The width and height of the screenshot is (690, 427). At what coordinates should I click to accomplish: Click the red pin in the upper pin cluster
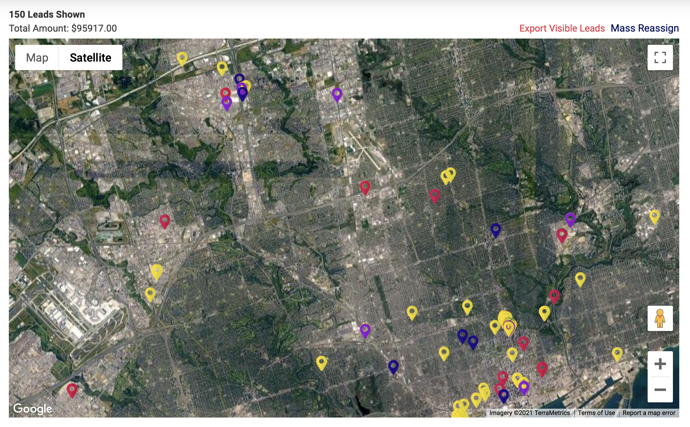(225, 93)
